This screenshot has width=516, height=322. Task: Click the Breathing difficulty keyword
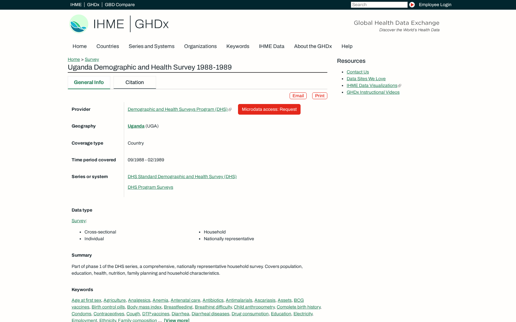(213, 307)
